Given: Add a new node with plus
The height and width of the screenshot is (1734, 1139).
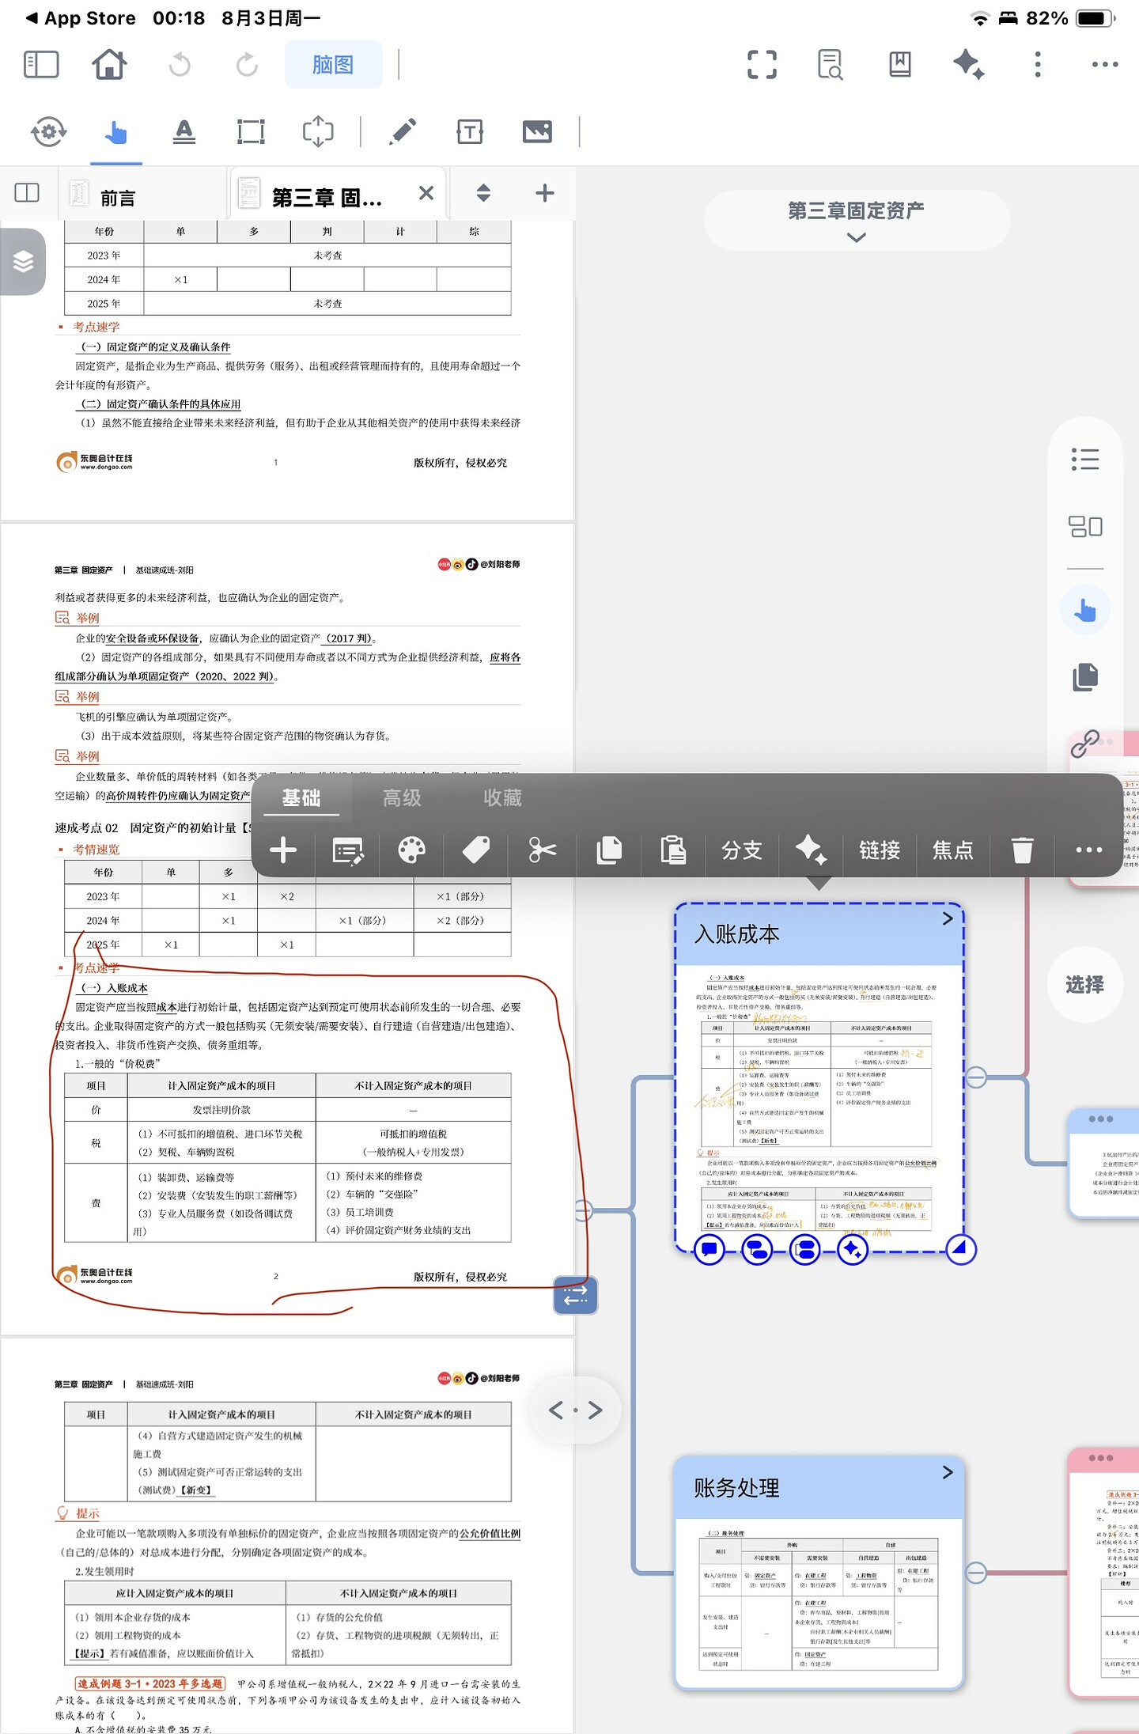Looking at the screenshot, I should click(x=283, y=851).
